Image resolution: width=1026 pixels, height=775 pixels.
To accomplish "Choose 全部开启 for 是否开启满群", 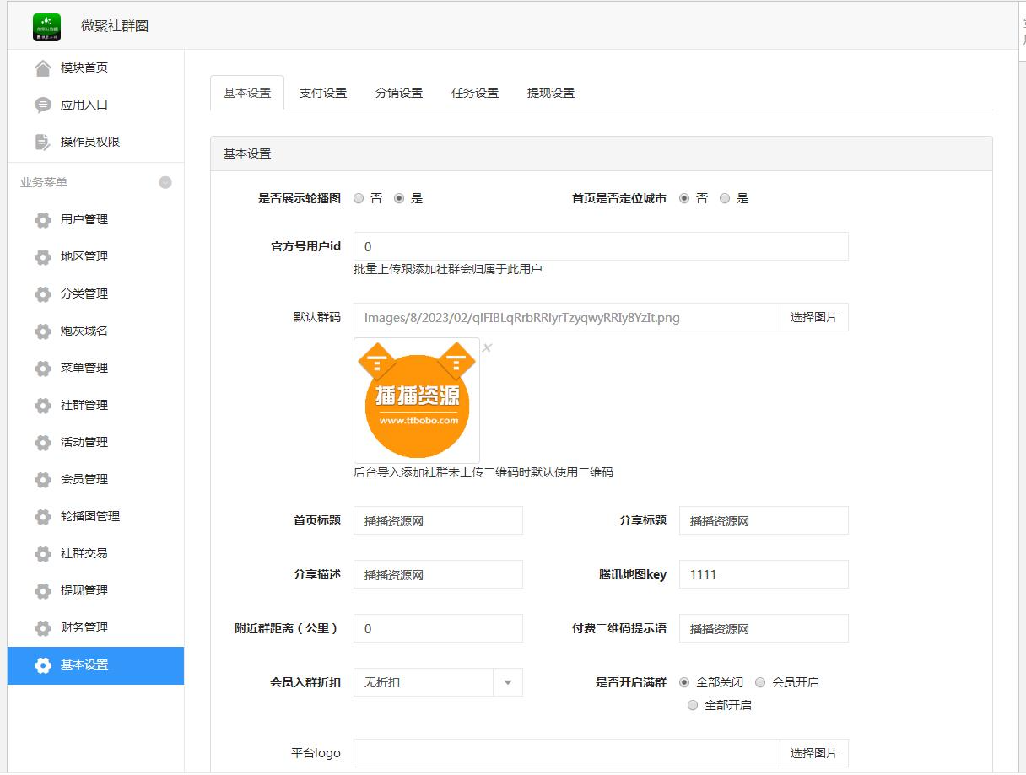I will (693, 704).
